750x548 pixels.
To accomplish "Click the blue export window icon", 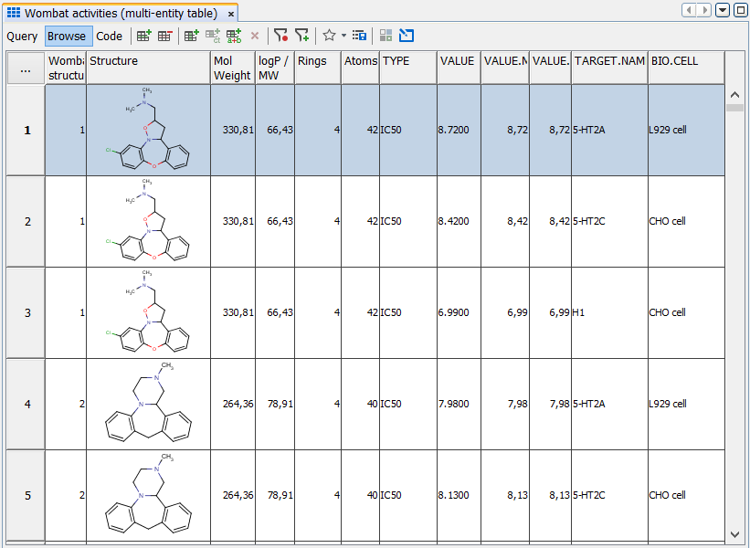I will point(407,37).
